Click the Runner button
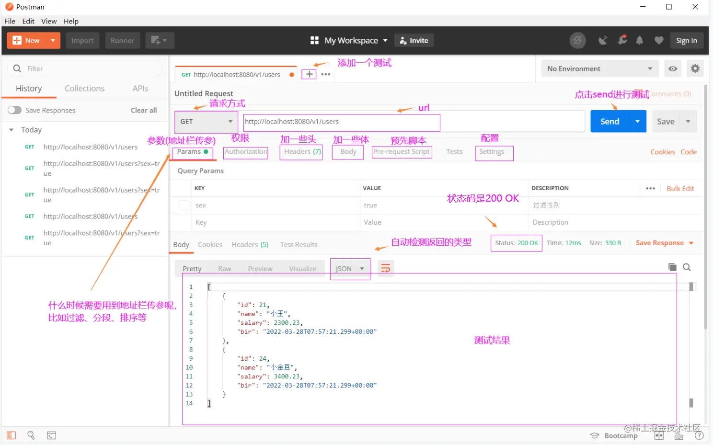Screen dimensions: 713x445 [122, 41]
